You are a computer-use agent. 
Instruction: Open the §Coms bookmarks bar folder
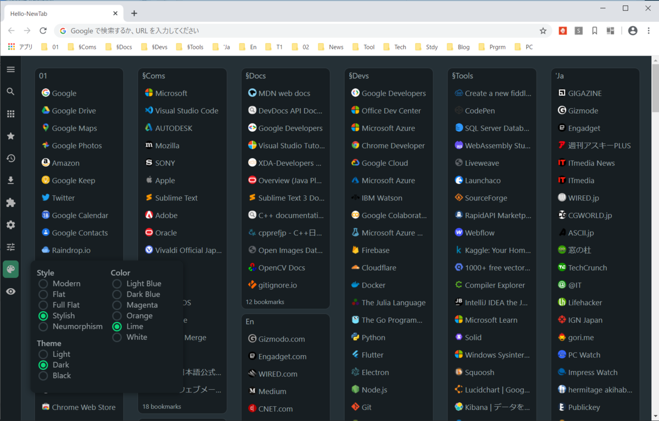(x=82, y=47)
